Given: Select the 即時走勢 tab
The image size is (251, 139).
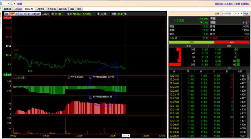Looking at the screenshot, I should point(29,9).
